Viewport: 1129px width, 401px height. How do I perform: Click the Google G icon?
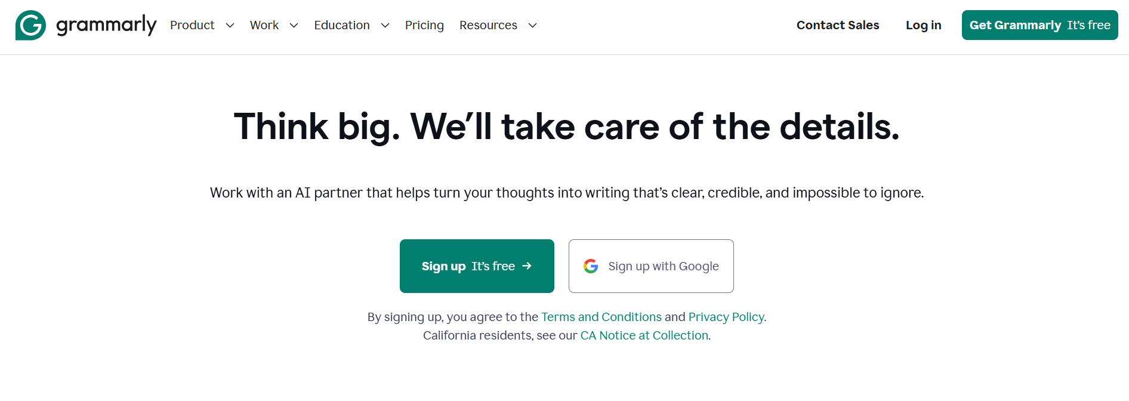point(591,266)
